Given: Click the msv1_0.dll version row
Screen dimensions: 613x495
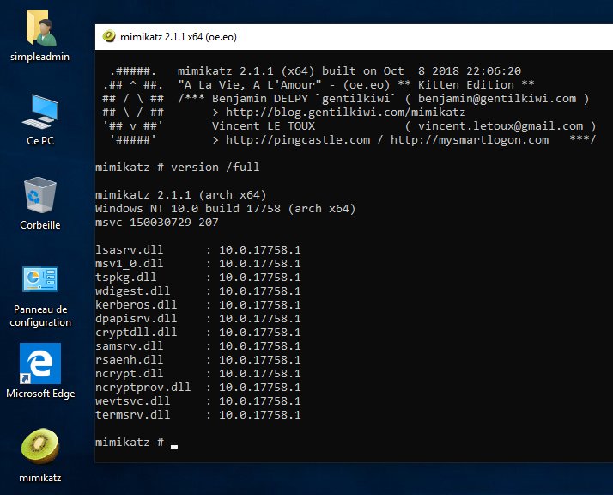Looking at the screenshot, I should [198, 263].
